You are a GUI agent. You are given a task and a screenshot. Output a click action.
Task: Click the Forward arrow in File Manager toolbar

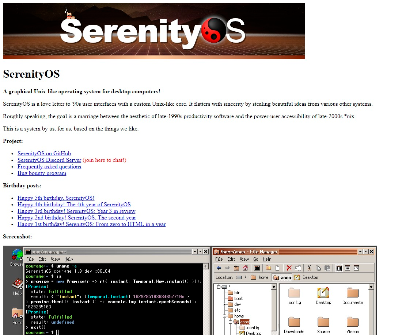pyautogui.click(x=228, y=268)
